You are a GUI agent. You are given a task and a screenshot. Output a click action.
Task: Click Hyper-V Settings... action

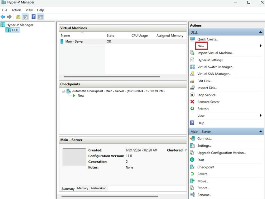click(211, 60)
